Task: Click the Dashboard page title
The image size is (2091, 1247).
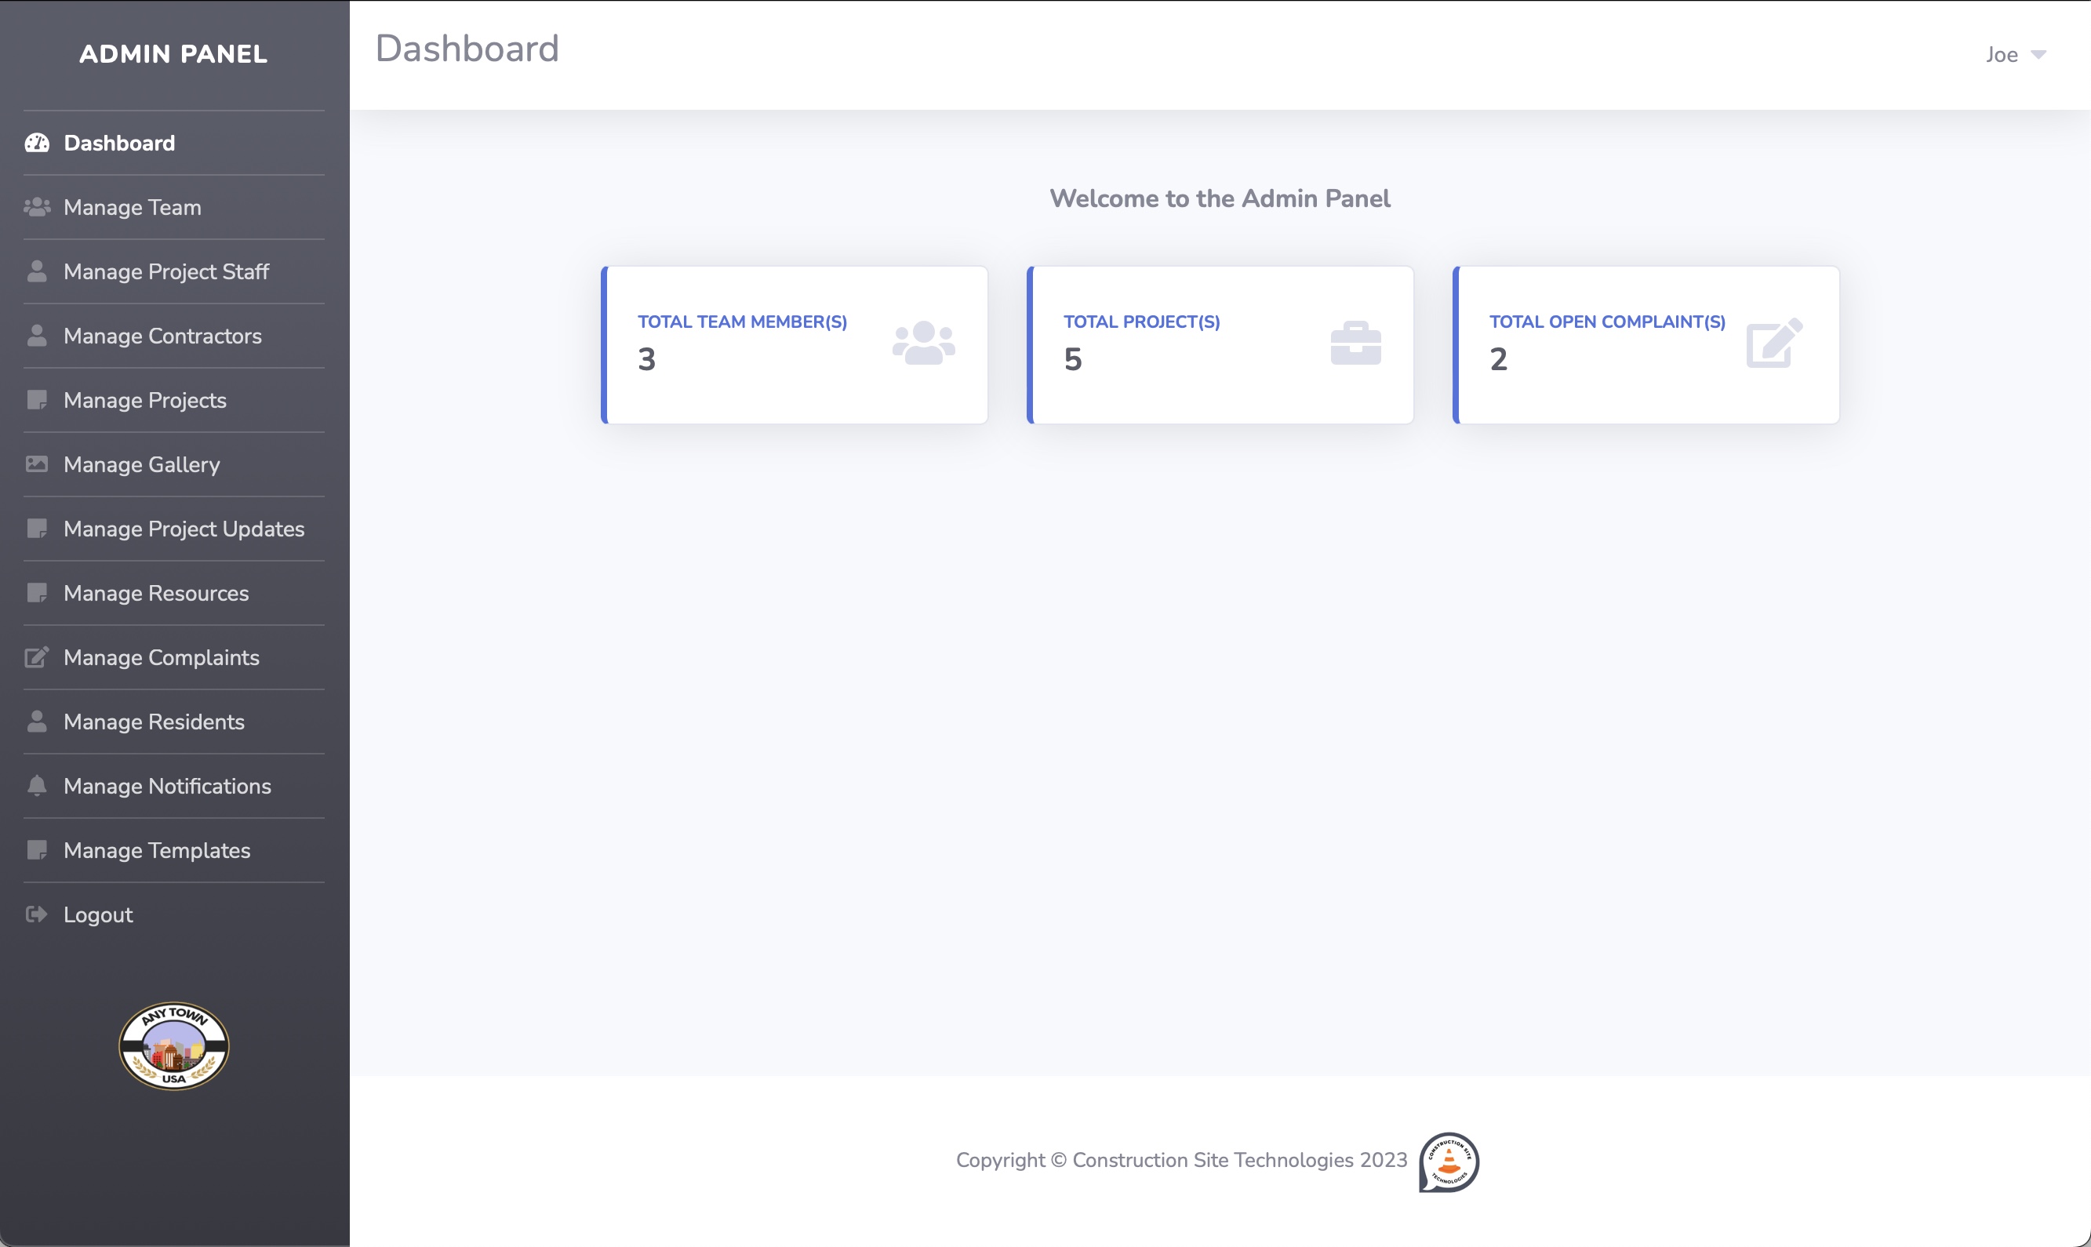Action: [467, 49]
